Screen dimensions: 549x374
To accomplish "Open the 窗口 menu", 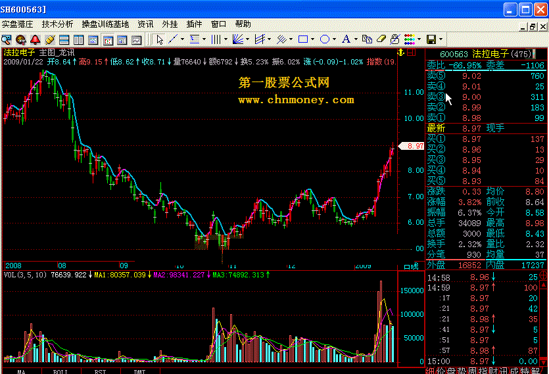I will pos(218,24).
